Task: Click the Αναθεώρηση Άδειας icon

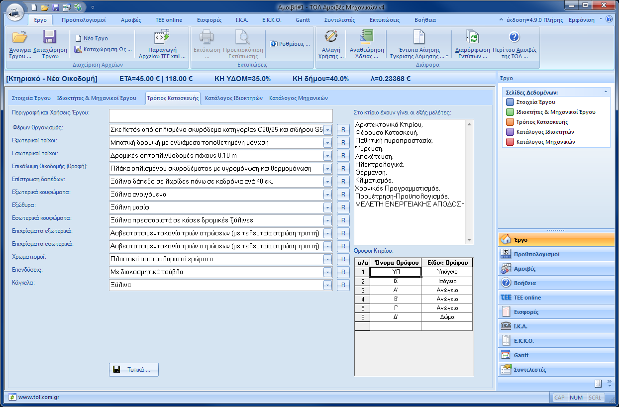Action: point(367,37)
